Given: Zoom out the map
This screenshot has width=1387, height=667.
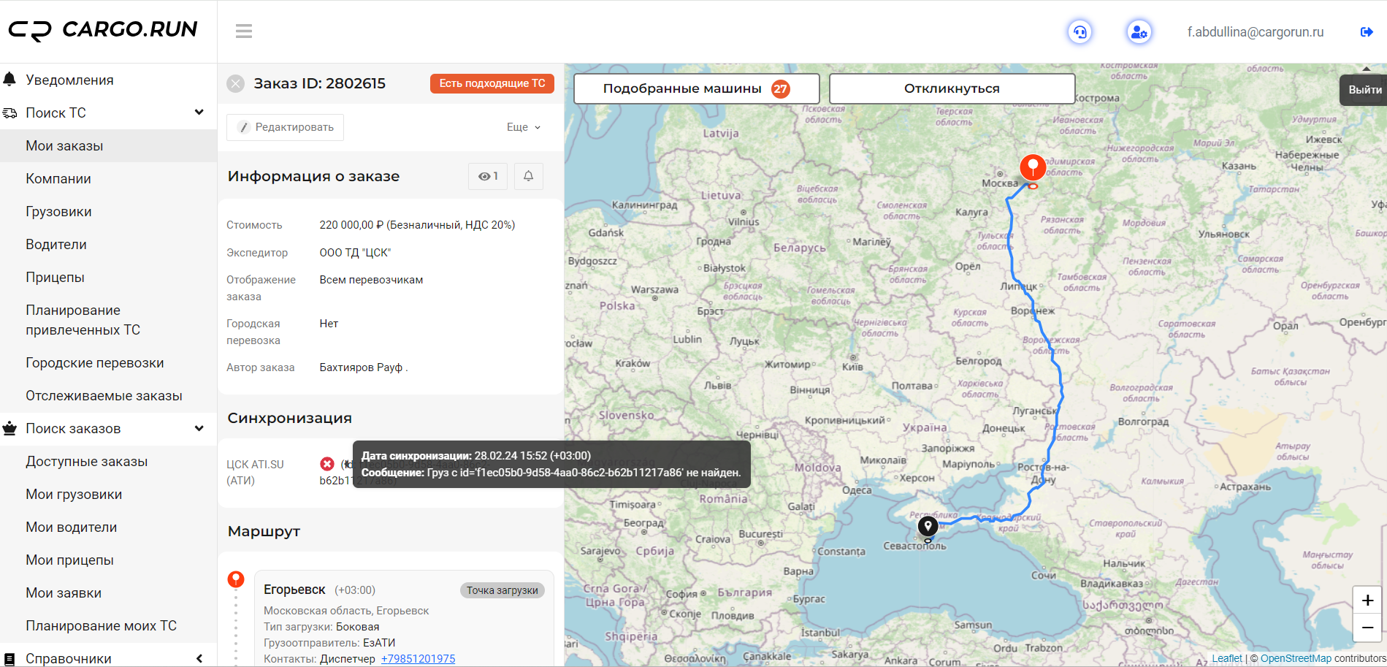Looking at the screenshot, I should tap(1367, 628).
